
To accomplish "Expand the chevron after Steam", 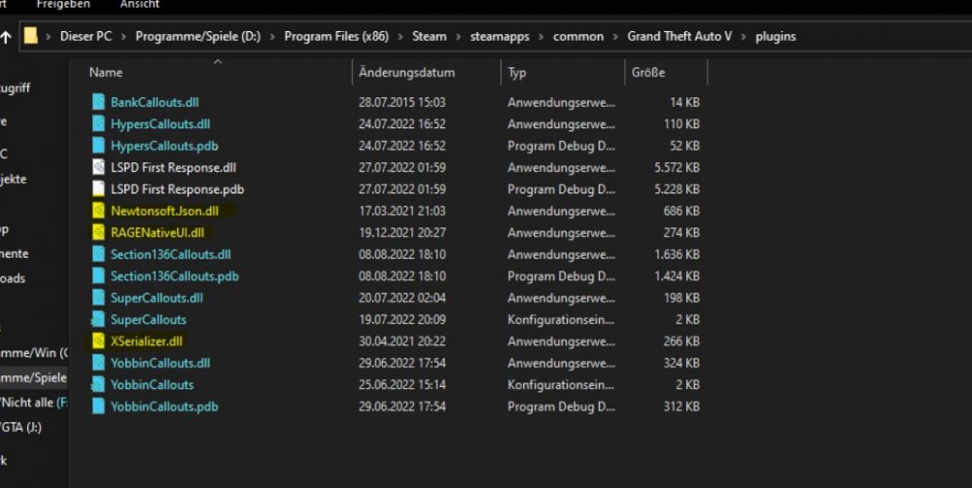I will 458,37.
